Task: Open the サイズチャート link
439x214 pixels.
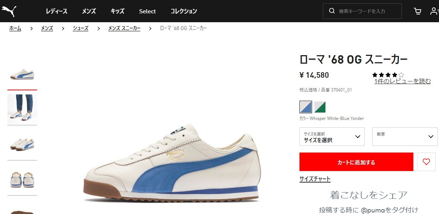Action: tap(314, 179)
